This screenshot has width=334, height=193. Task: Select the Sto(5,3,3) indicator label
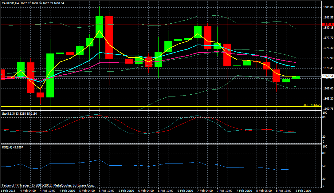coord(19,114)
